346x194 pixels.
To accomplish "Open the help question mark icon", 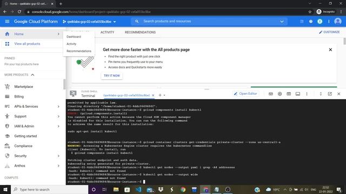I will tap(311, 22).
